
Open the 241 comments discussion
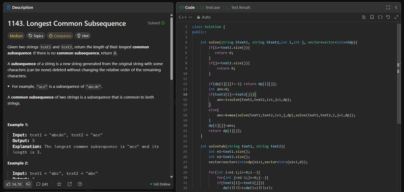(42, 184)
